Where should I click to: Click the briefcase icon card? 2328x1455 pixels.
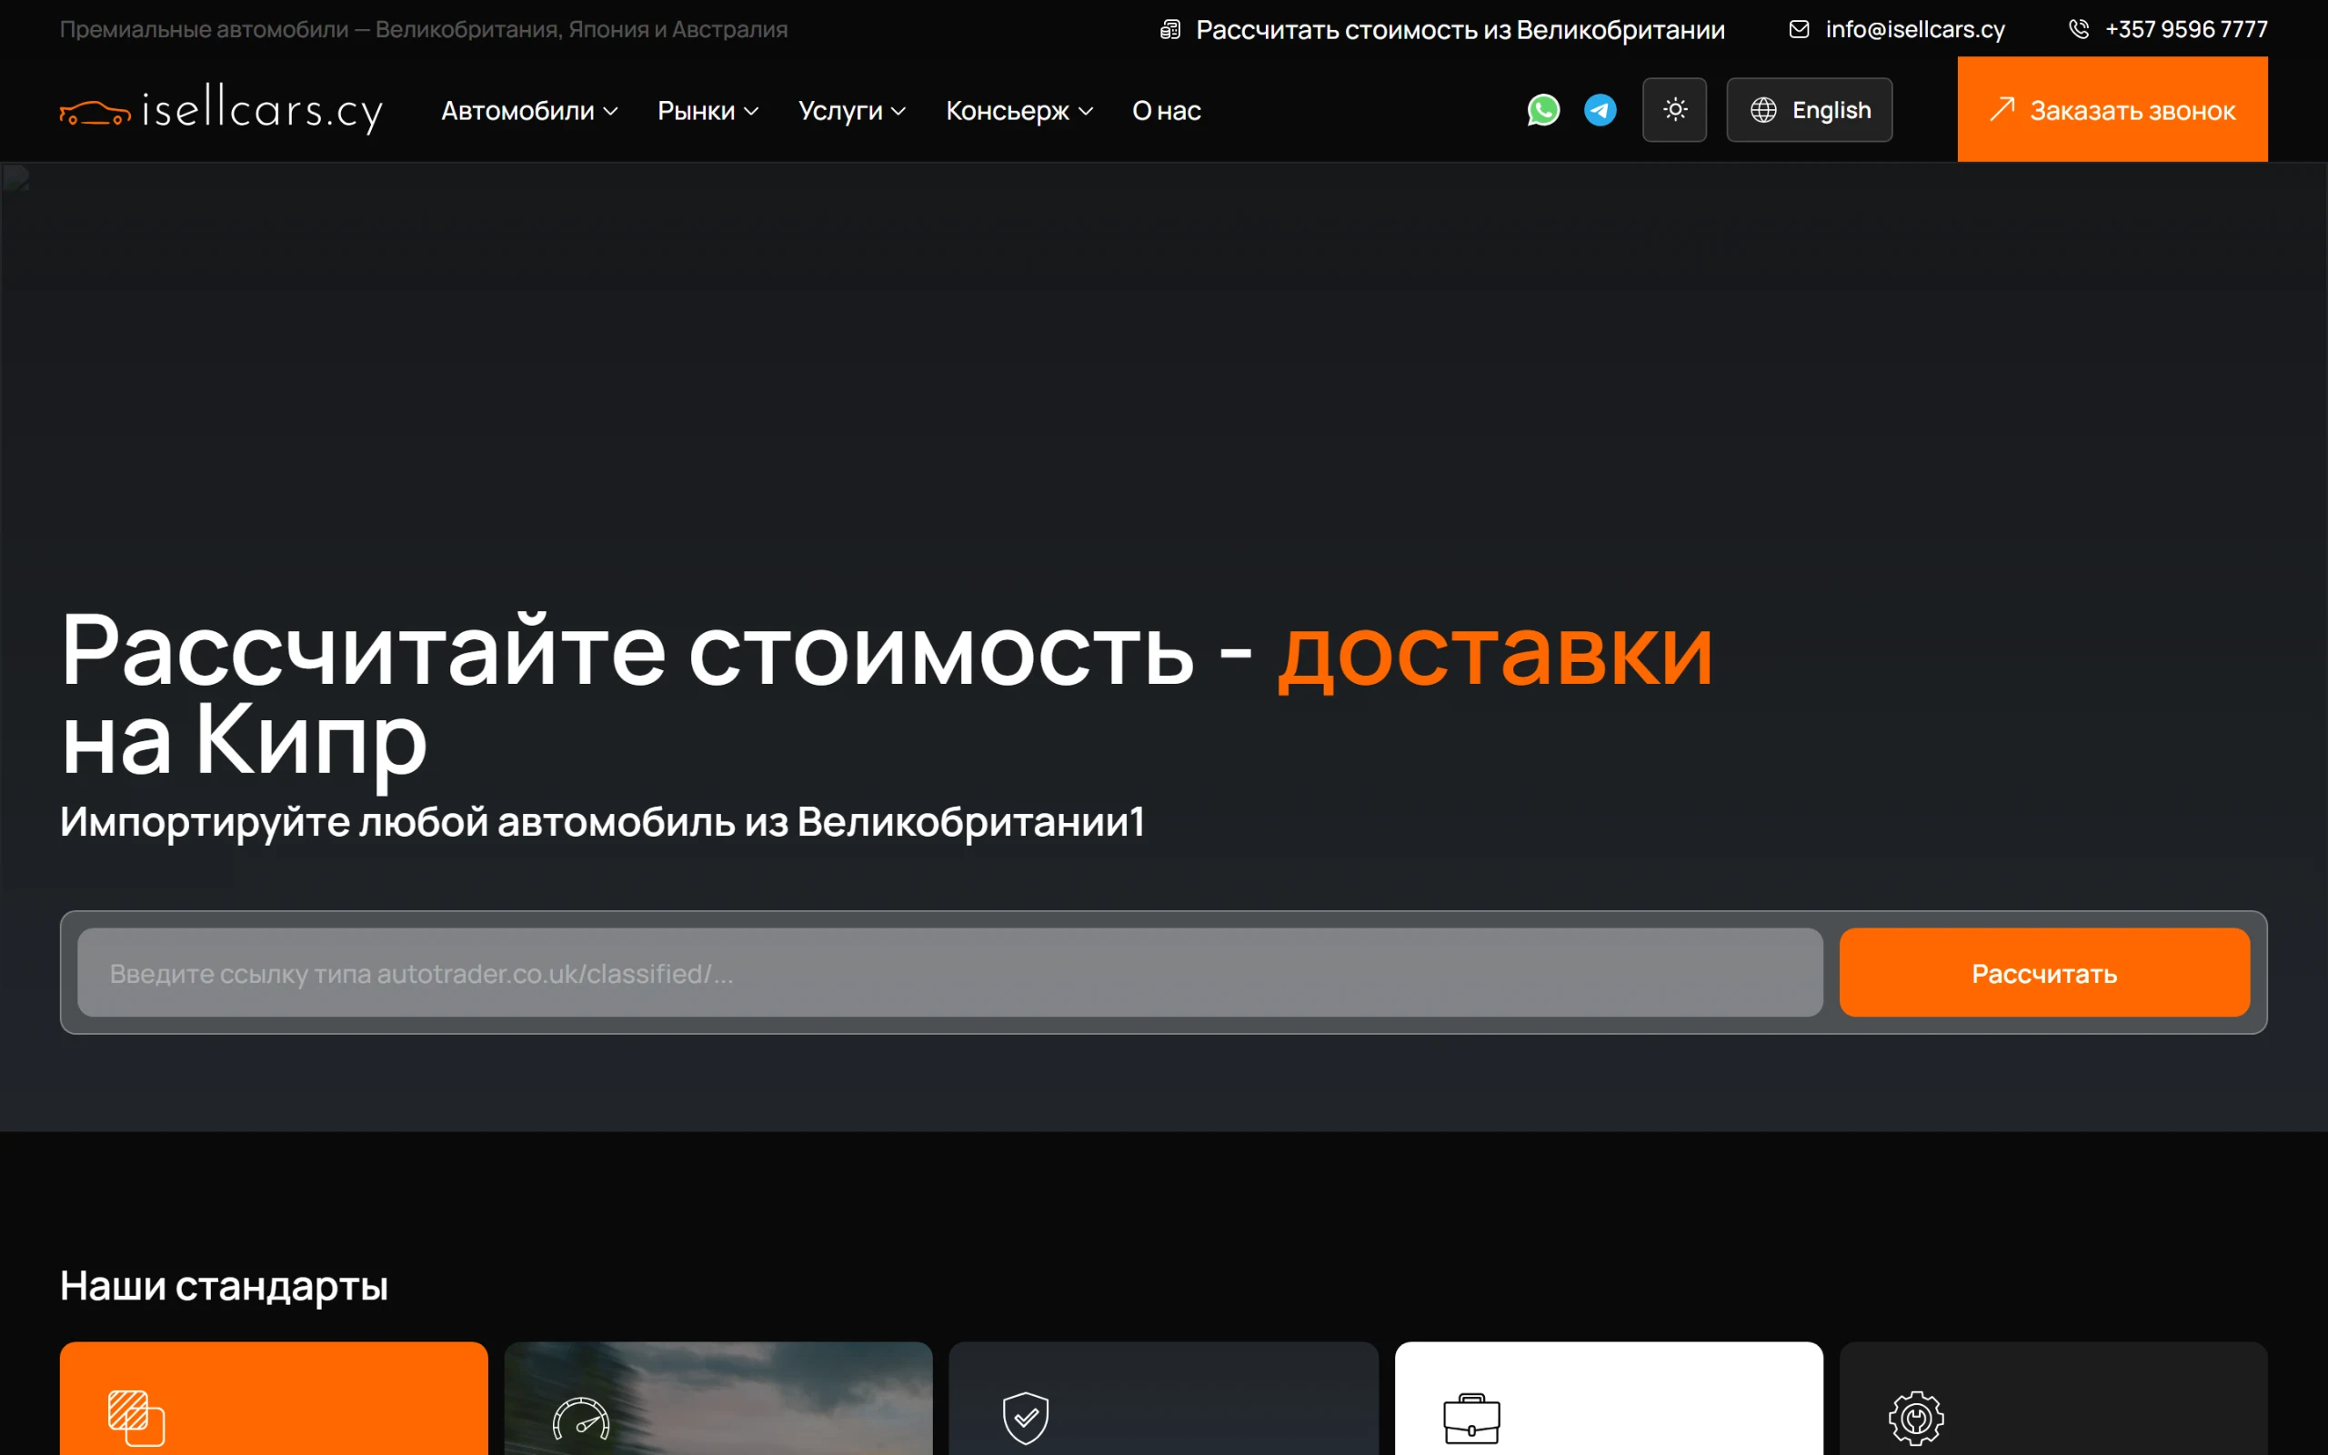(x=1609, y=1399)
